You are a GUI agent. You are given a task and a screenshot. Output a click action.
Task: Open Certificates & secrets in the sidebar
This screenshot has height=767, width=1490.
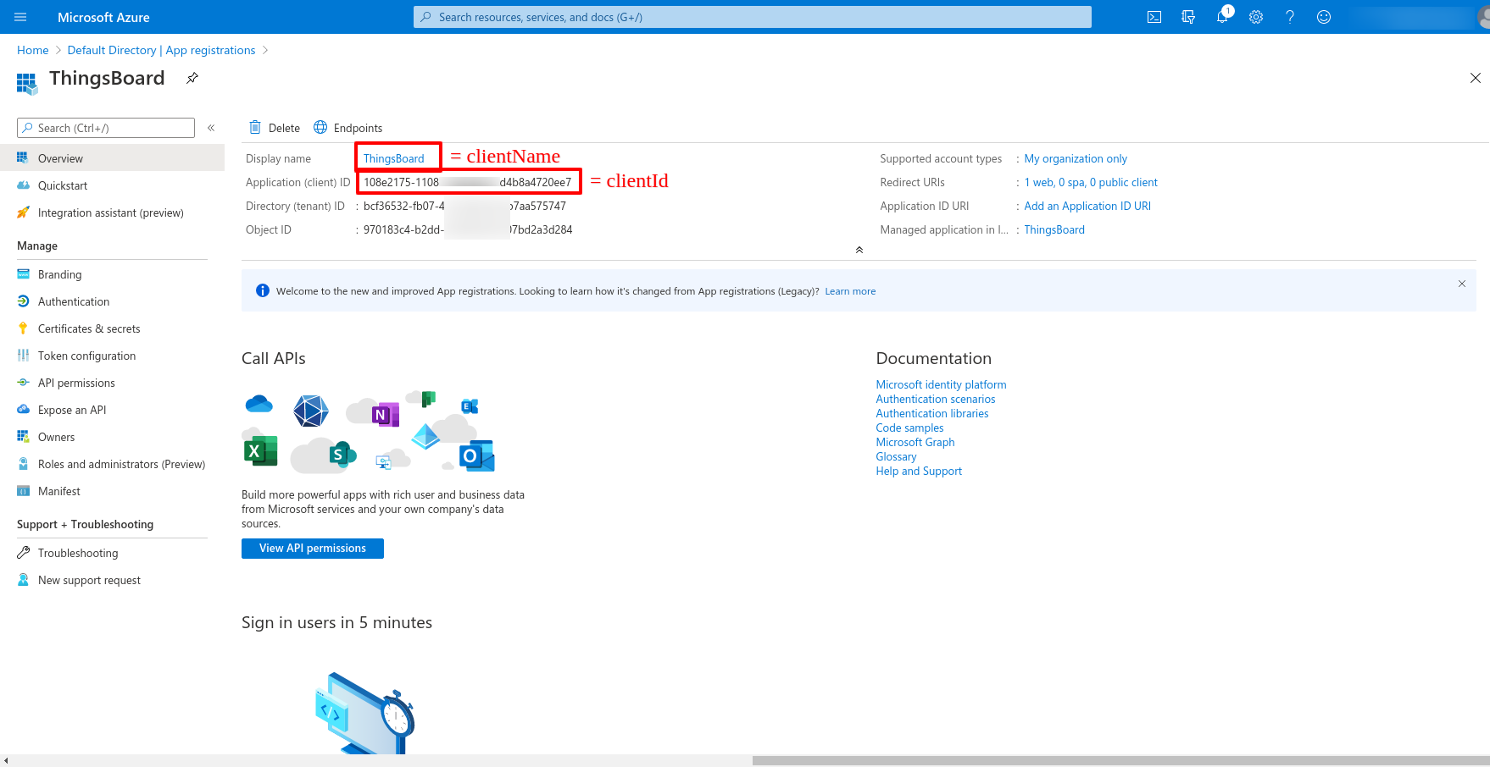tap(89, 328)
